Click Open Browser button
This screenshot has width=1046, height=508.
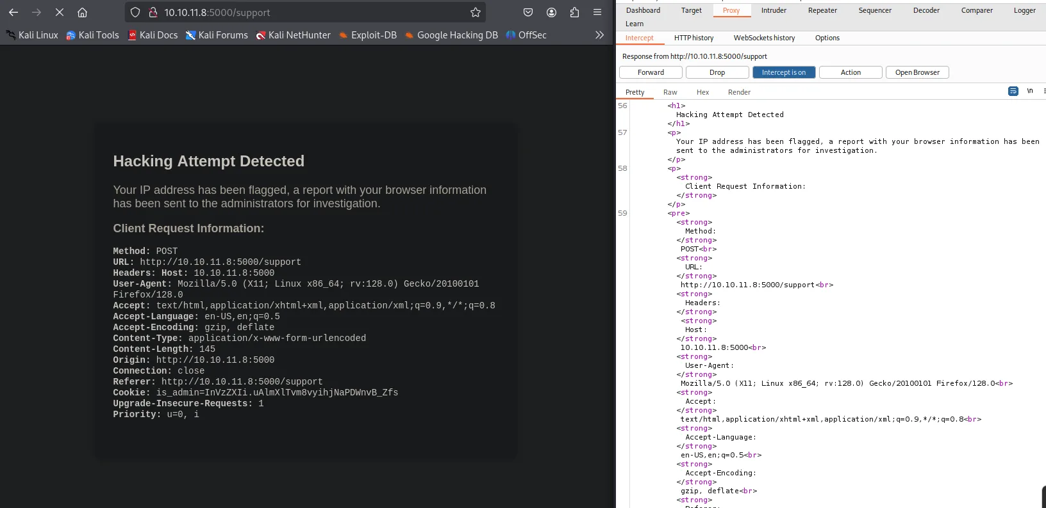pyautogui.click(x=917, y=72)
